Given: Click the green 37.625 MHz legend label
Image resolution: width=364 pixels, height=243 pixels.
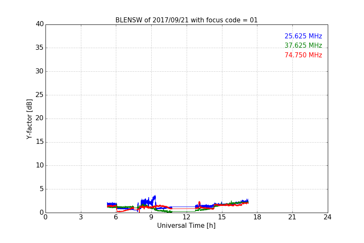Looking at the screenshot, I should coord(303,45).
